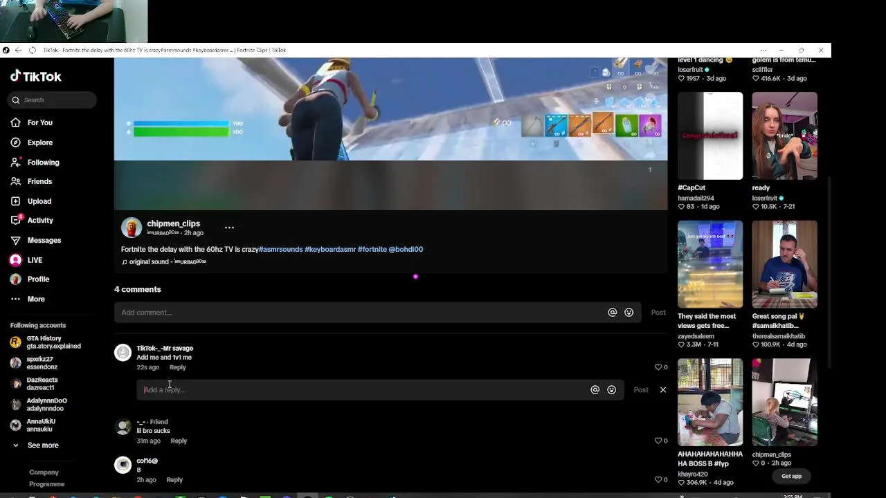The image size is (886, 498).
Task: Open chipmen_clips username link
Action: click(173, 223)
